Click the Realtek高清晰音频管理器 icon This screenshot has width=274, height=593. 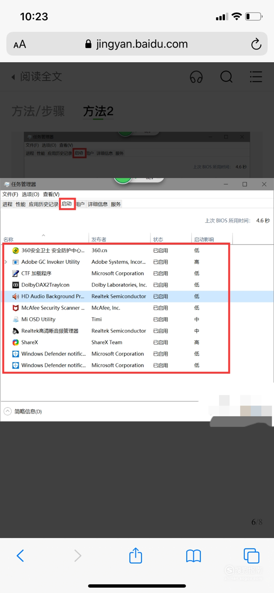pos(16,331)
